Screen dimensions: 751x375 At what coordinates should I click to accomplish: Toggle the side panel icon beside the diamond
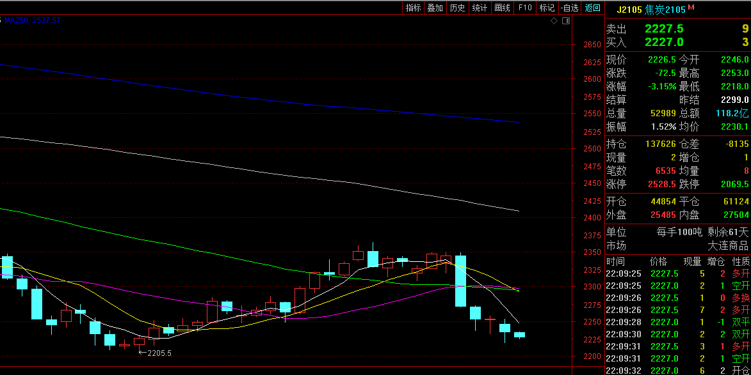pos(565,21)
